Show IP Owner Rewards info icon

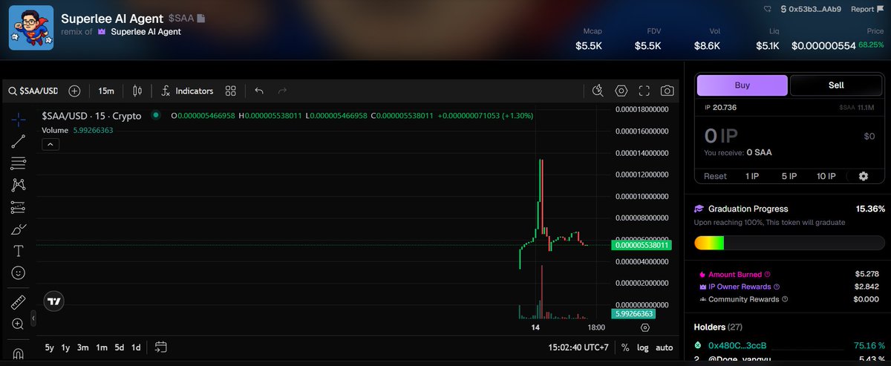click(777, 287)
